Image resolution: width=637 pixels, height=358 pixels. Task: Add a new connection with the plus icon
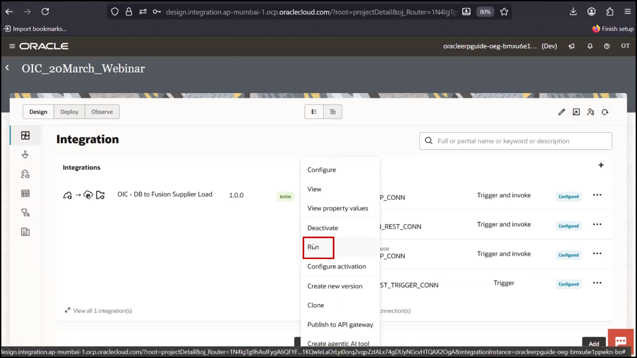pos(601,165)
